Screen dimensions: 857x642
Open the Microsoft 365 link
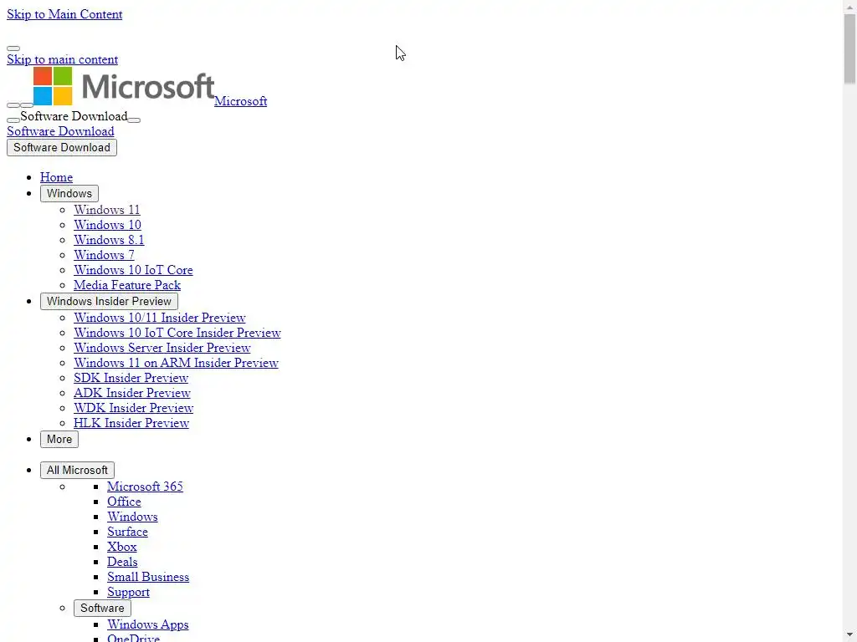(x=146, y=486)
